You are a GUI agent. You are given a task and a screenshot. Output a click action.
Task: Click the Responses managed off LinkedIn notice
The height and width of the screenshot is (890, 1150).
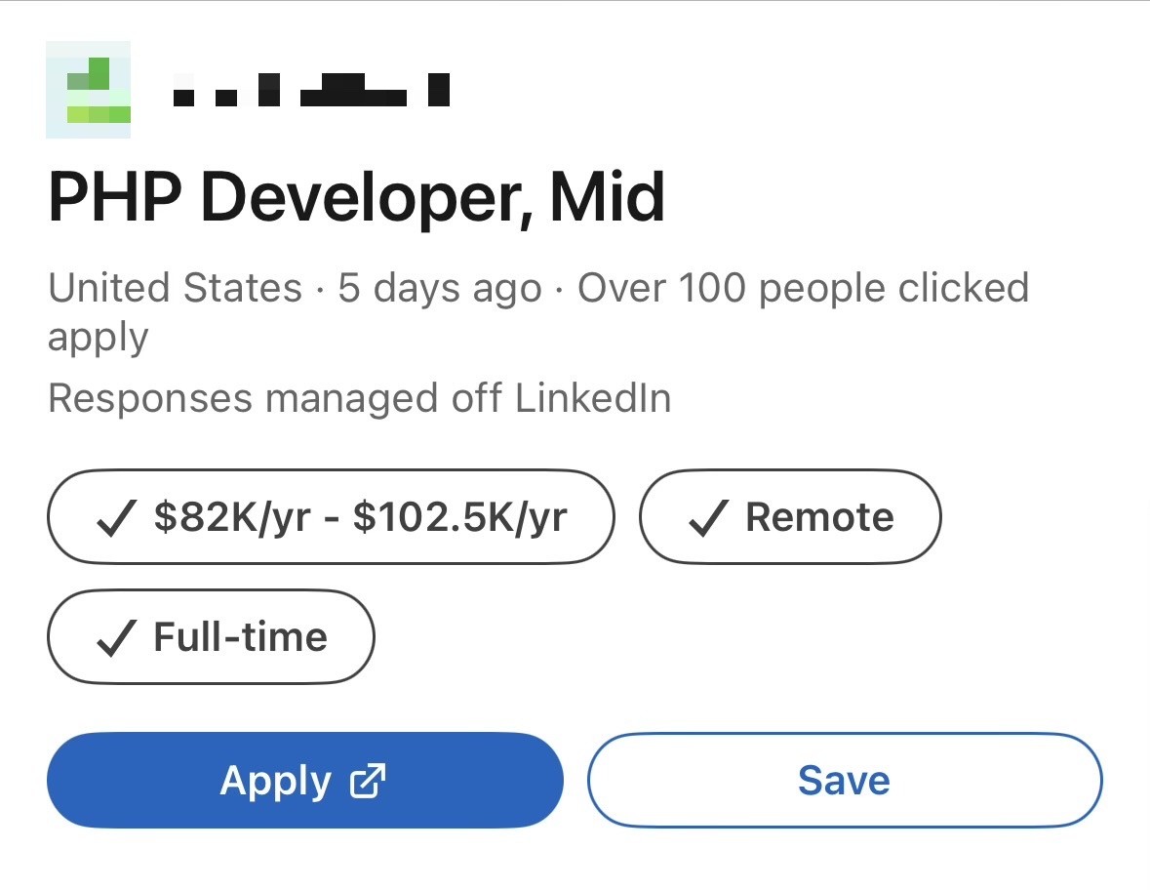click(x=359, y=397)
